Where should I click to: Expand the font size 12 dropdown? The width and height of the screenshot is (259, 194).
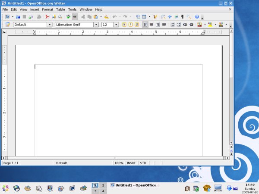tap(116, 25)
